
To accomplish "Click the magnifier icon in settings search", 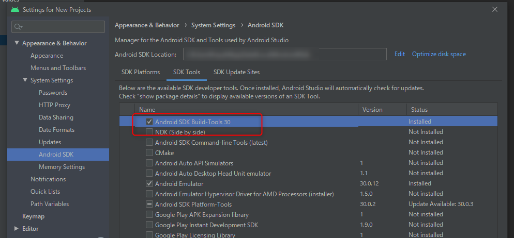I will tap(18, 27).
